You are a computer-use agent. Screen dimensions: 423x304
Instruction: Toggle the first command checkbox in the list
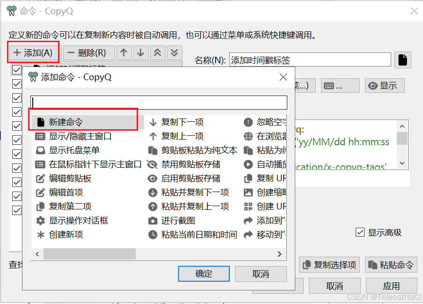[x=17, y=70]
